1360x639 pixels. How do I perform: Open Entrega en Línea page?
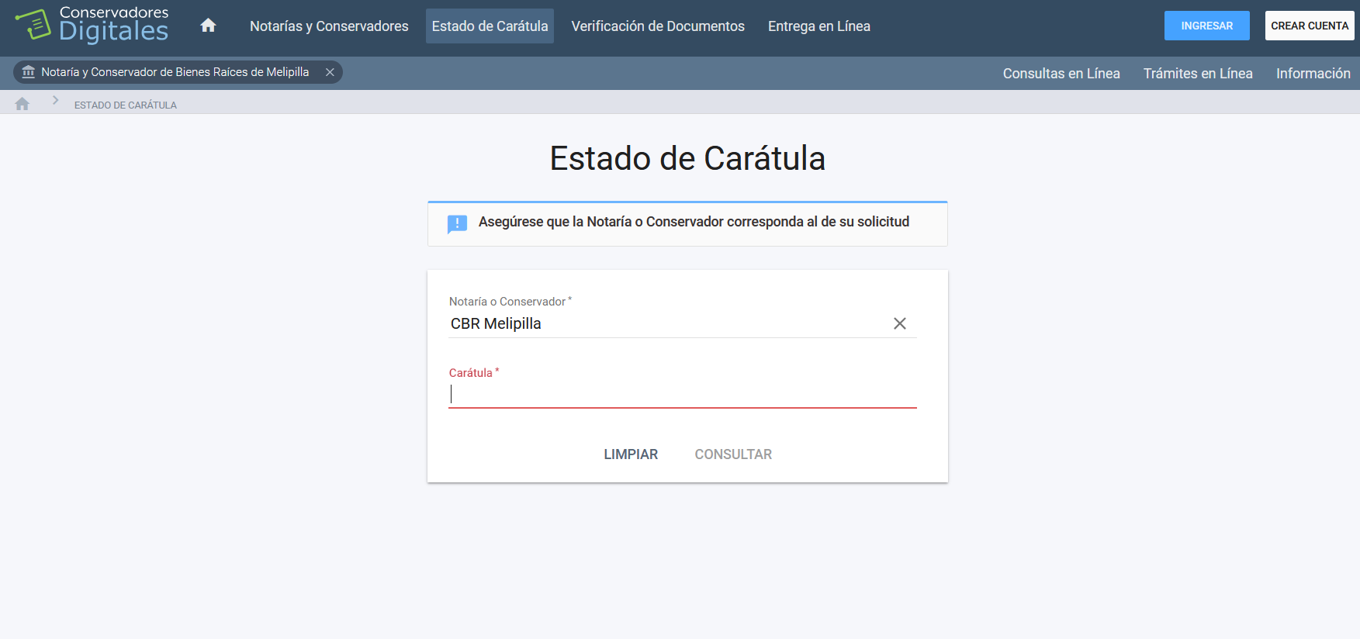point(819,26)
